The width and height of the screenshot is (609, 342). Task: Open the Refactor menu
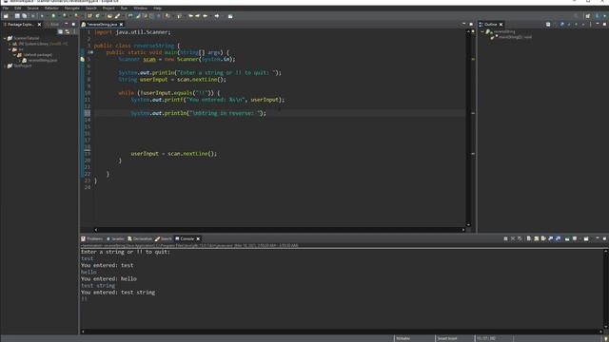(x=51, y=9)
